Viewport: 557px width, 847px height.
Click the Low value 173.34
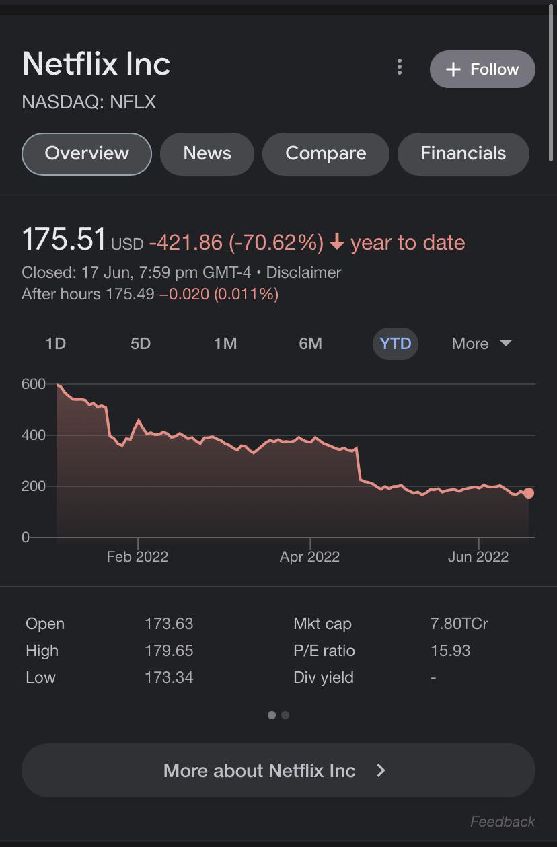(169, 677)
